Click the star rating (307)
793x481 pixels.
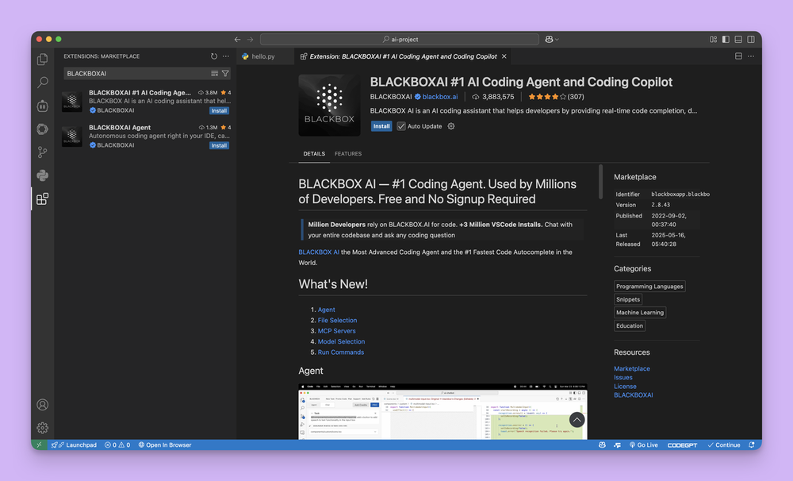556,97
